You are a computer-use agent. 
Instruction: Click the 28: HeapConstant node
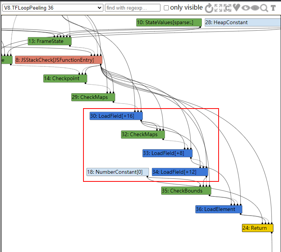242,23
